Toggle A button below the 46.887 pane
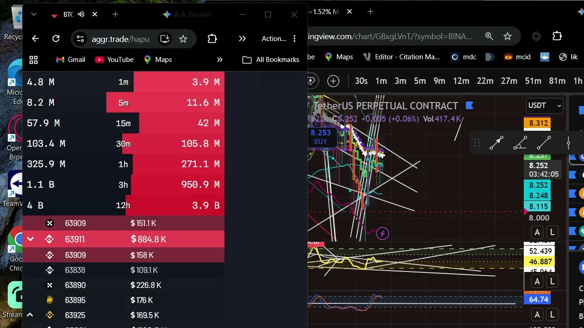The image size is (584, 328). point(537,282)
